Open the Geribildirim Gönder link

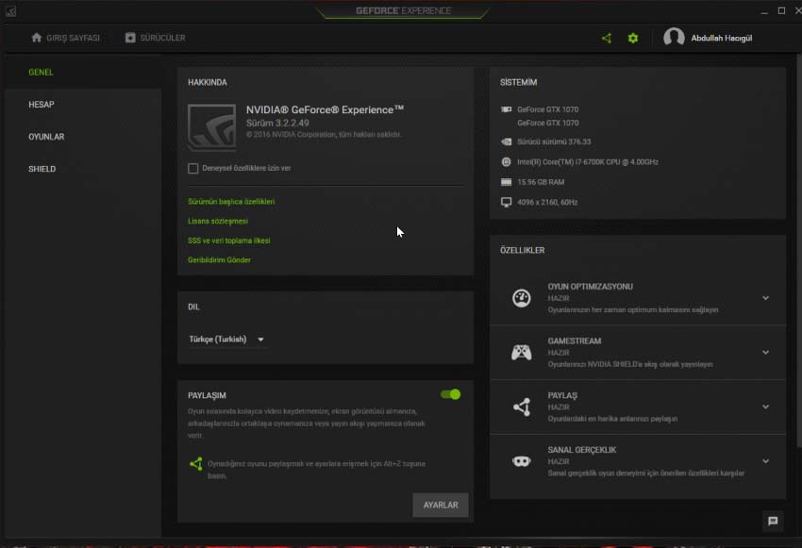point(219,259)
